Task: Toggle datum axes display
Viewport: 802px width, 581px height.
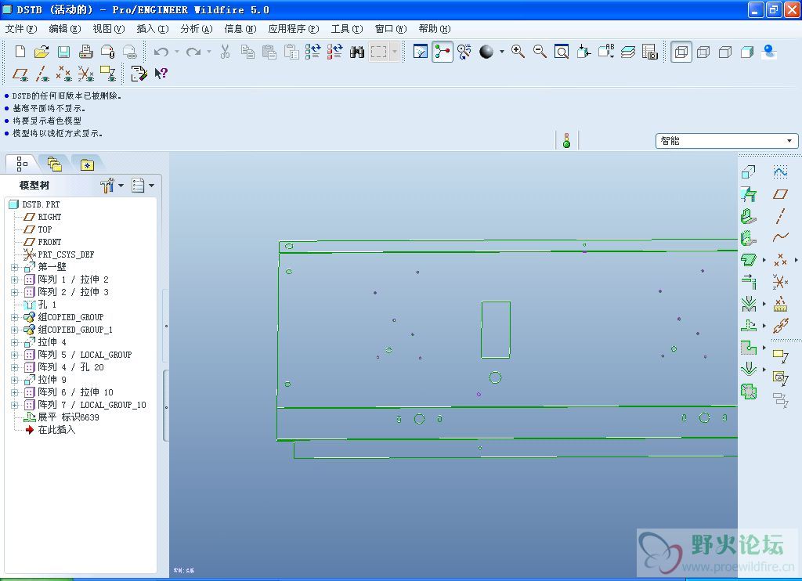Action: click(42, 74)
